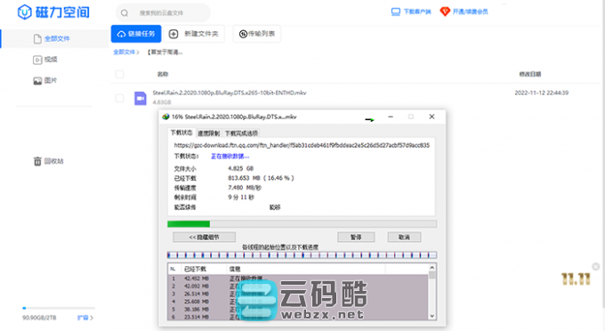Screen dimensions: 605x331
Task: Select thread row 3 with 26.514 MB
Action: pos(298,294)
